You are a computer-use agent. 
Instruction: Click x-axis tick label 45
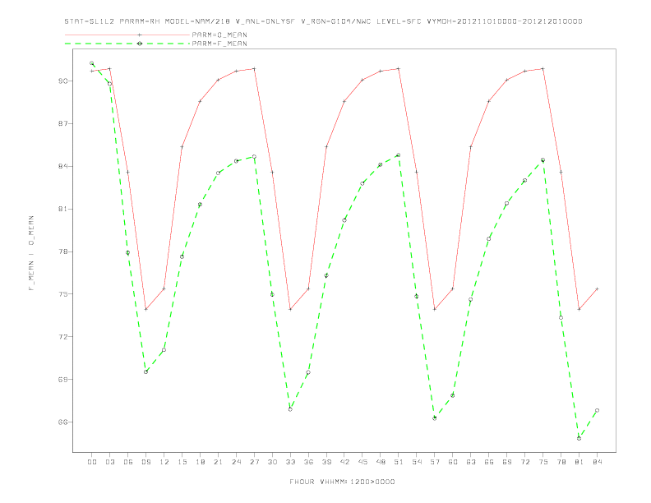point(362,462)
